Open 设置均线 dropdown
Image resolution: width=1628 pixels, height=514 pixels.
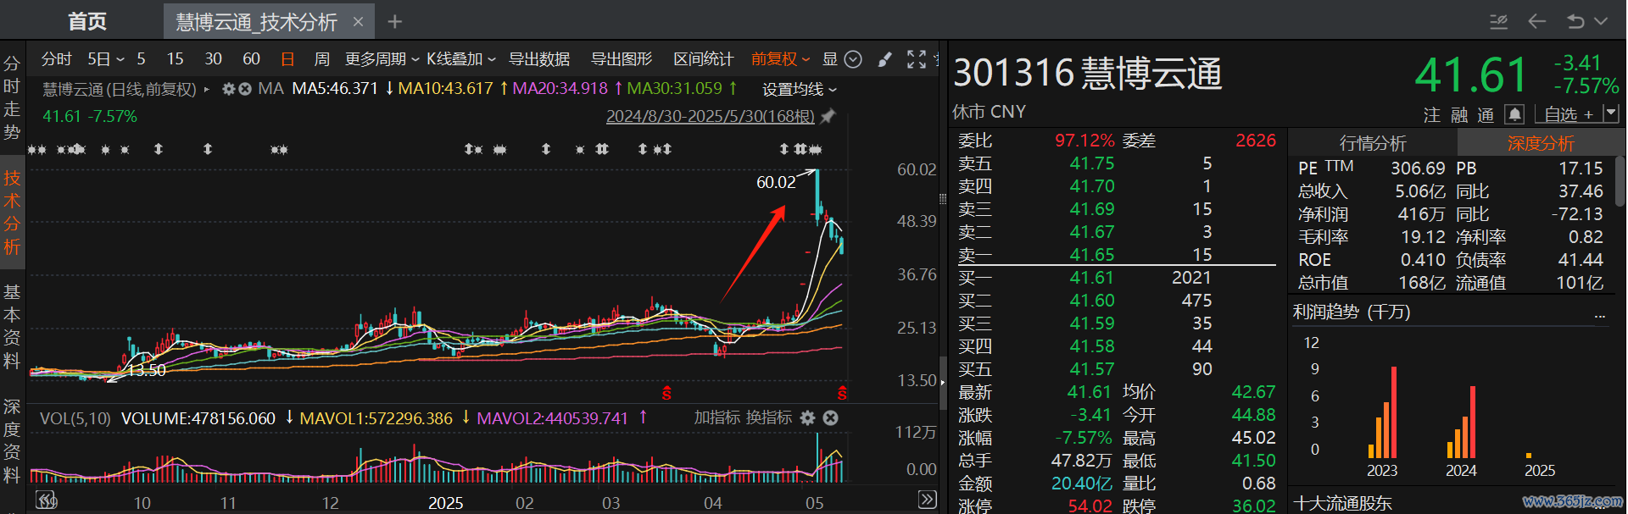(800, 90)
